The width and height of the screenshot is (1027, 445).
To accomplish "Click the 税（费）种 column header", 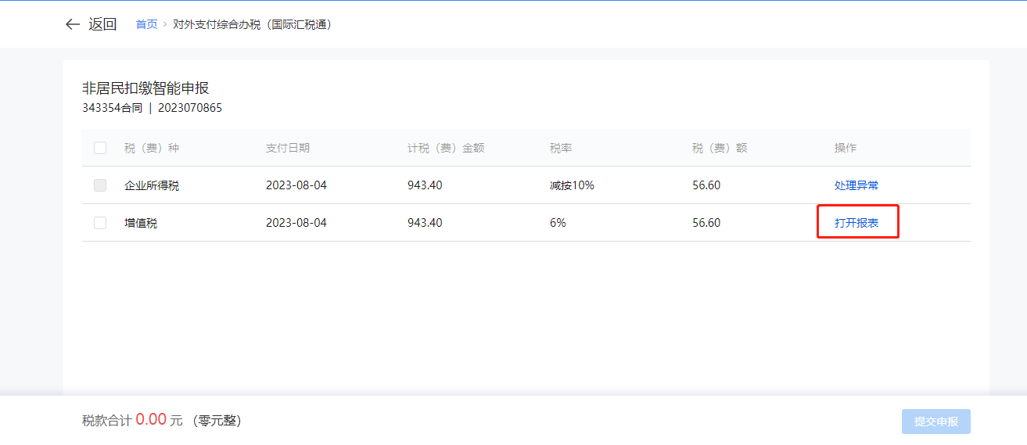I will (x=152, y=148).
